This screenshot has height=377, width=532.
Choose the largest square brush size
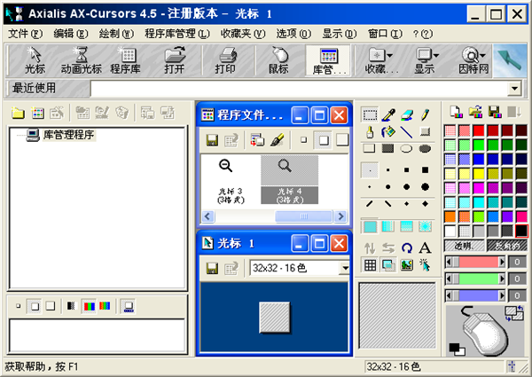425,169
